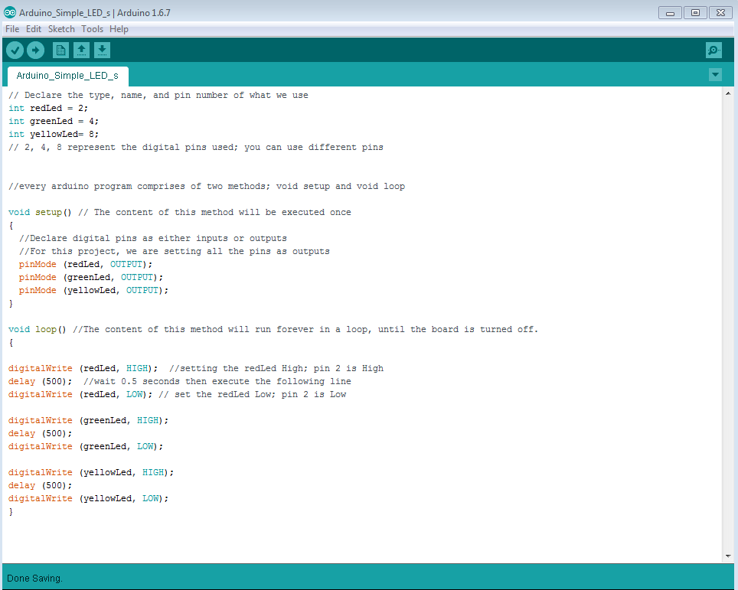The width and height of the screenshot is (738, 590).
Task: Open the Help menu
Action: pyautogui.click(x=119, y=29)
